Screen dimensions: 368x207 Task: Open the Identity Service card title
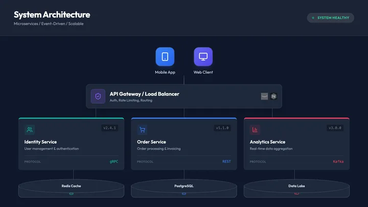pos(40,142)
